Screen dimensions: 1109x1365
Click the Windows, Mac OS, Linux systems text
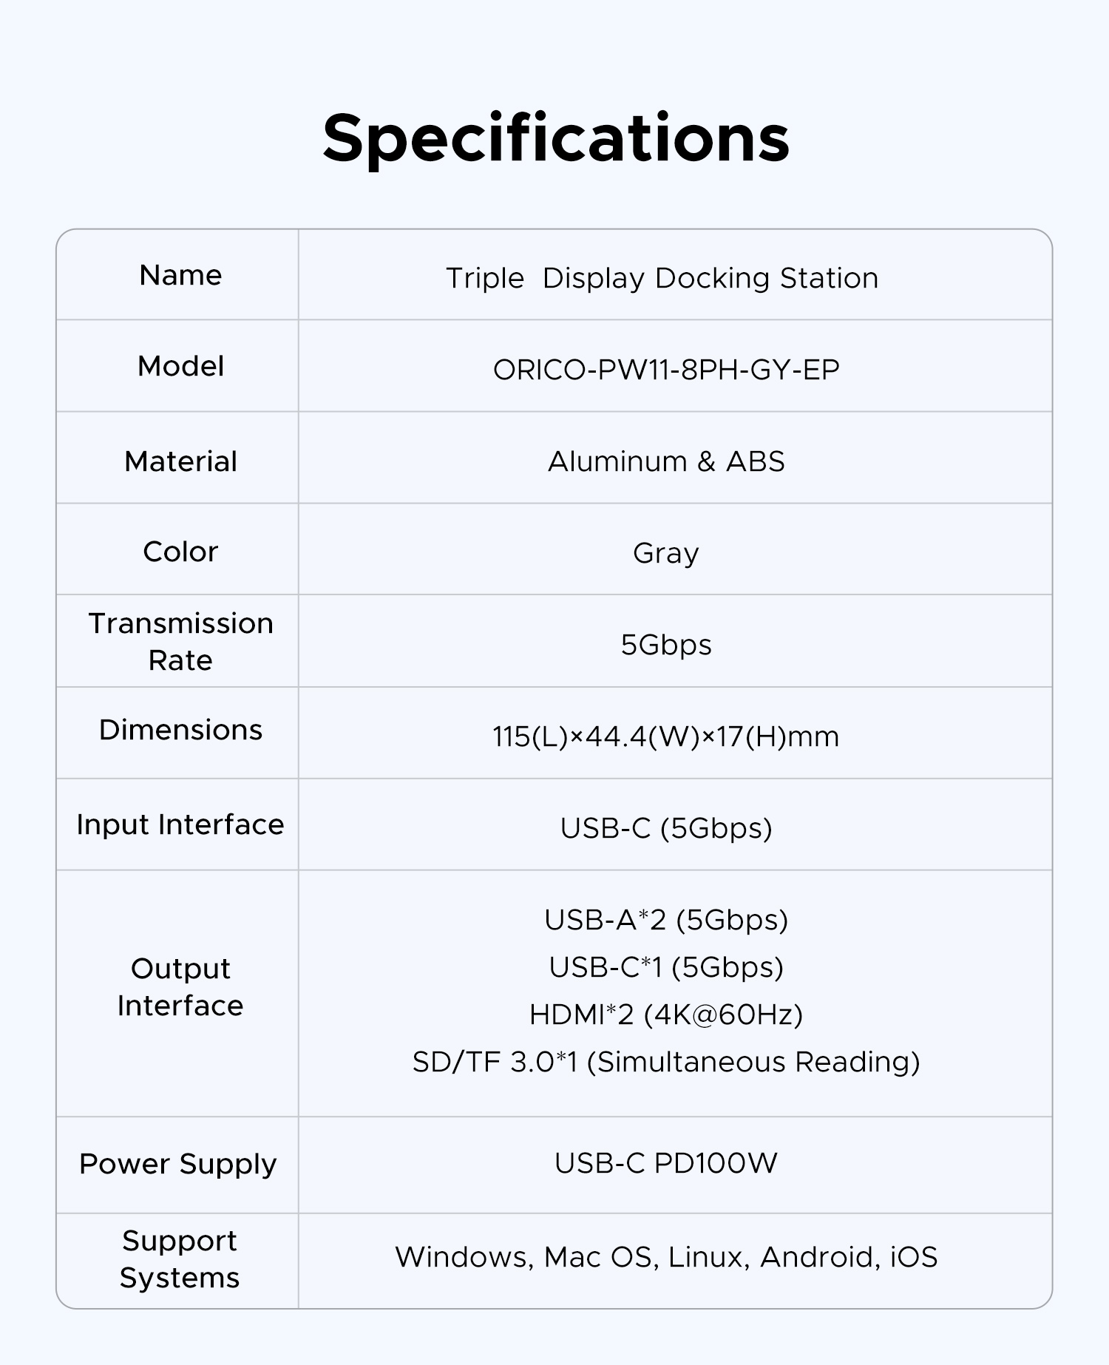[666, 1257]
